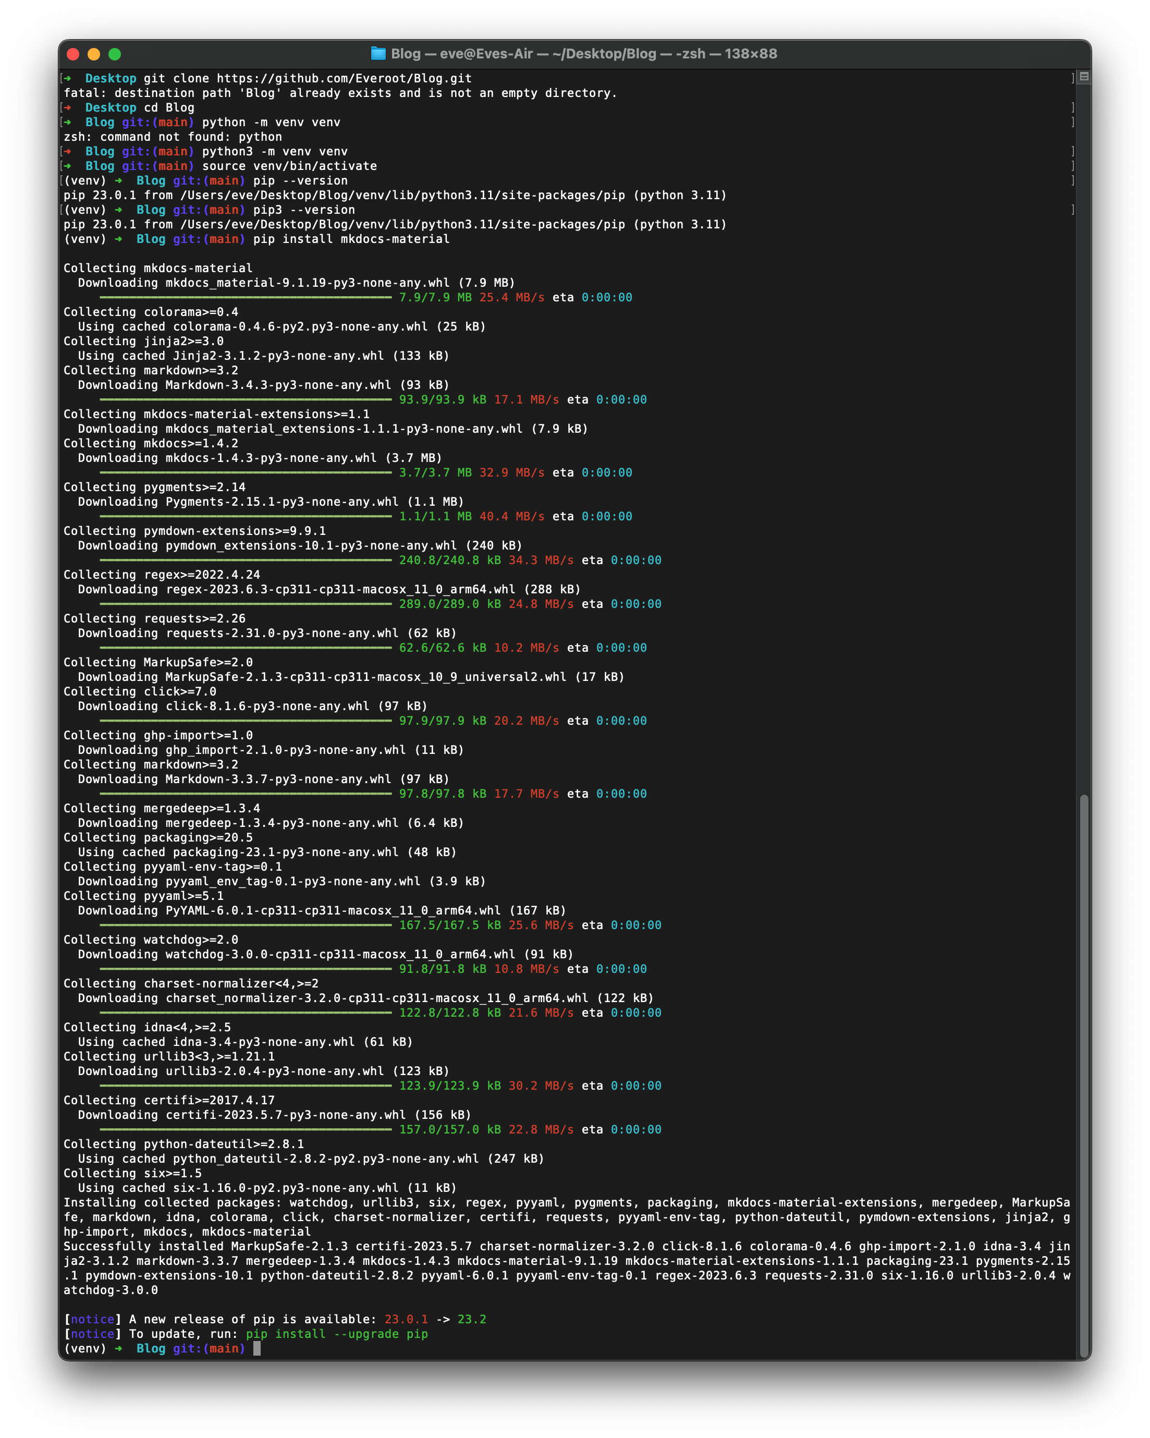Click 'Collecting watchdog>=2.0' line

pos(151,940)
